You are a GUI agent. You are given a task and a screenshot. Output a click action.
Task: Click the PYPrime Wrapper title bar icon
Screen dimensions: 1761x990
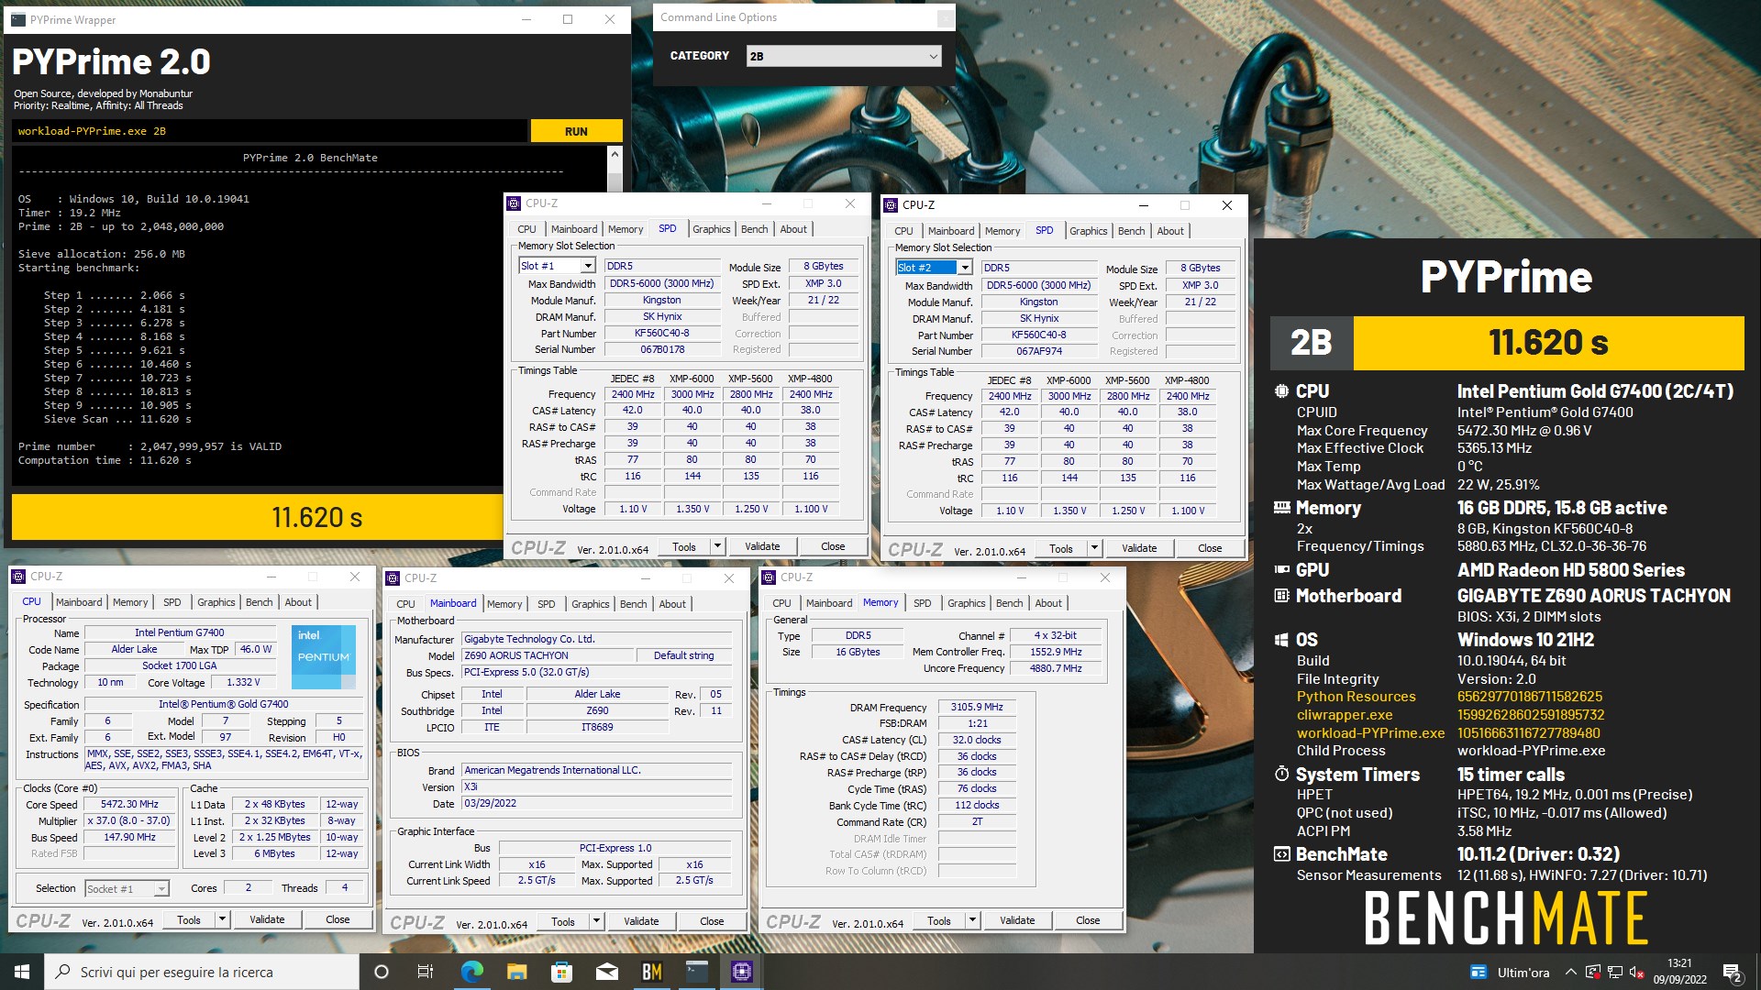pyautogui.click(x=18, y=19)
